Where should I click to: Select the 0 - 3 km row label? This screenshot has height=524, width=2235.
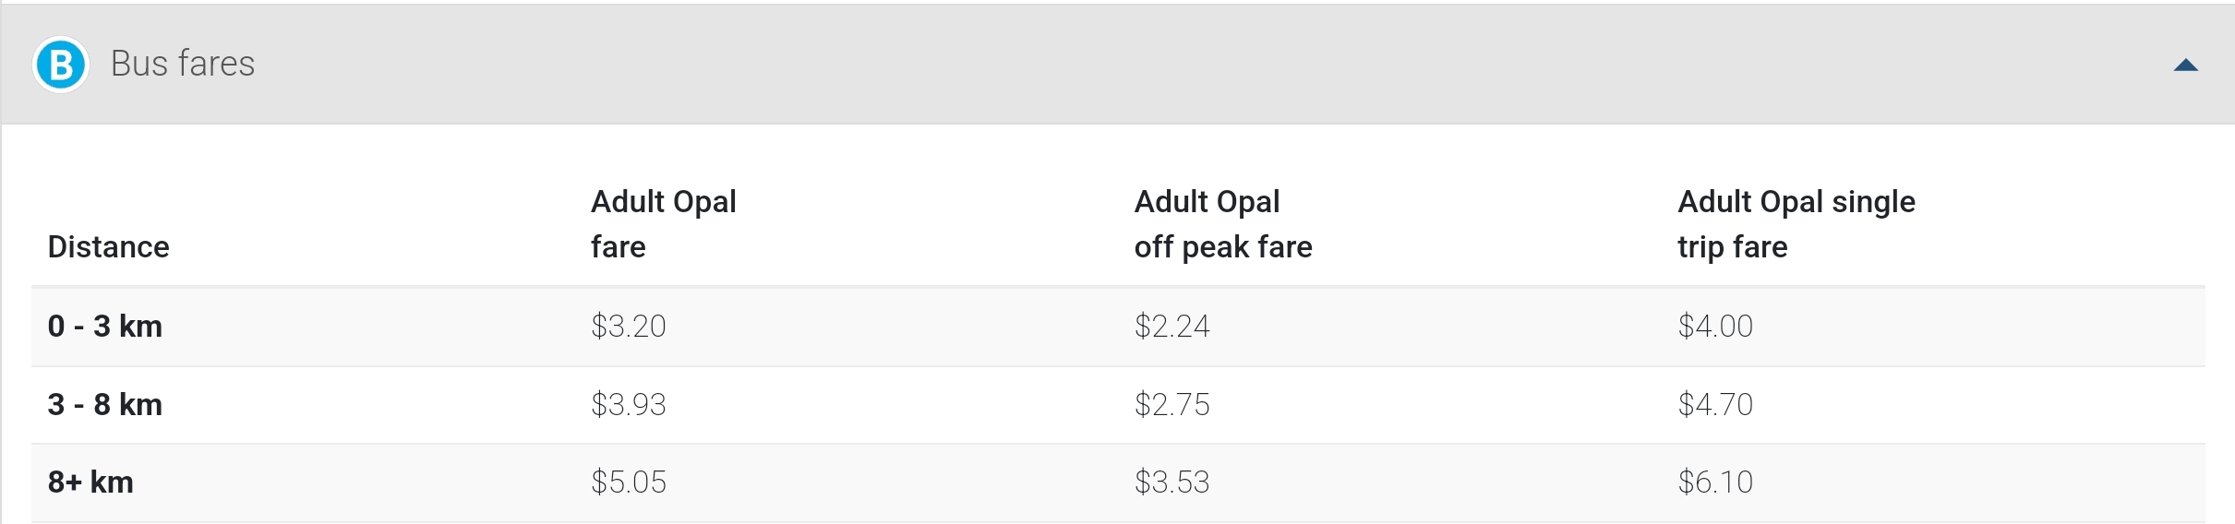pos(105,327)
